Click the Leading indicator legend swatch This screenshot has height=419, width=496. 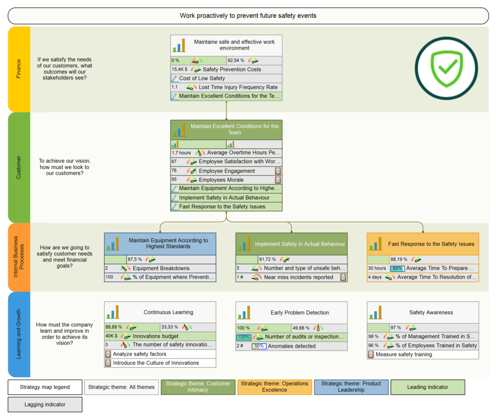point(427,387)
